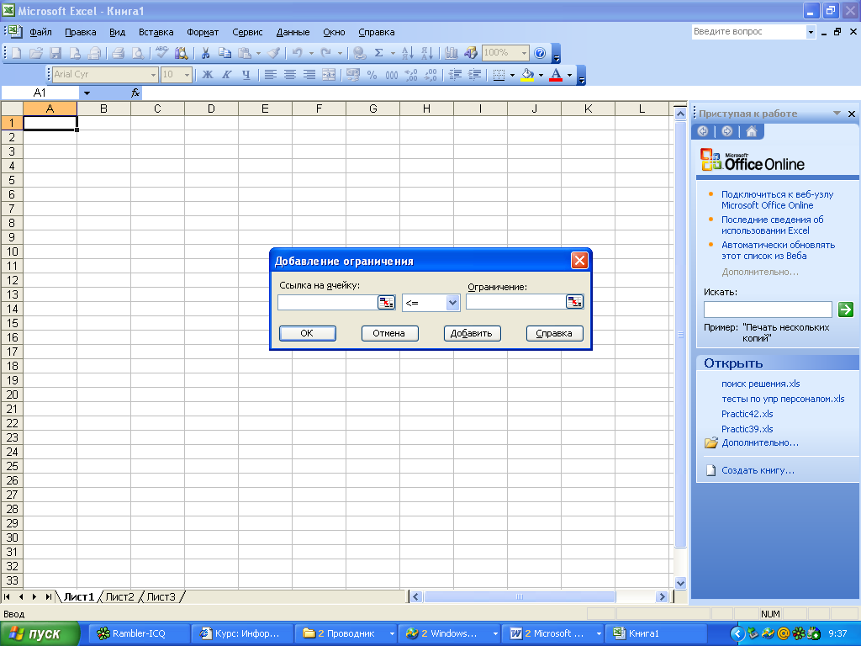Click the Save toolbar icon

coord(55,53)
